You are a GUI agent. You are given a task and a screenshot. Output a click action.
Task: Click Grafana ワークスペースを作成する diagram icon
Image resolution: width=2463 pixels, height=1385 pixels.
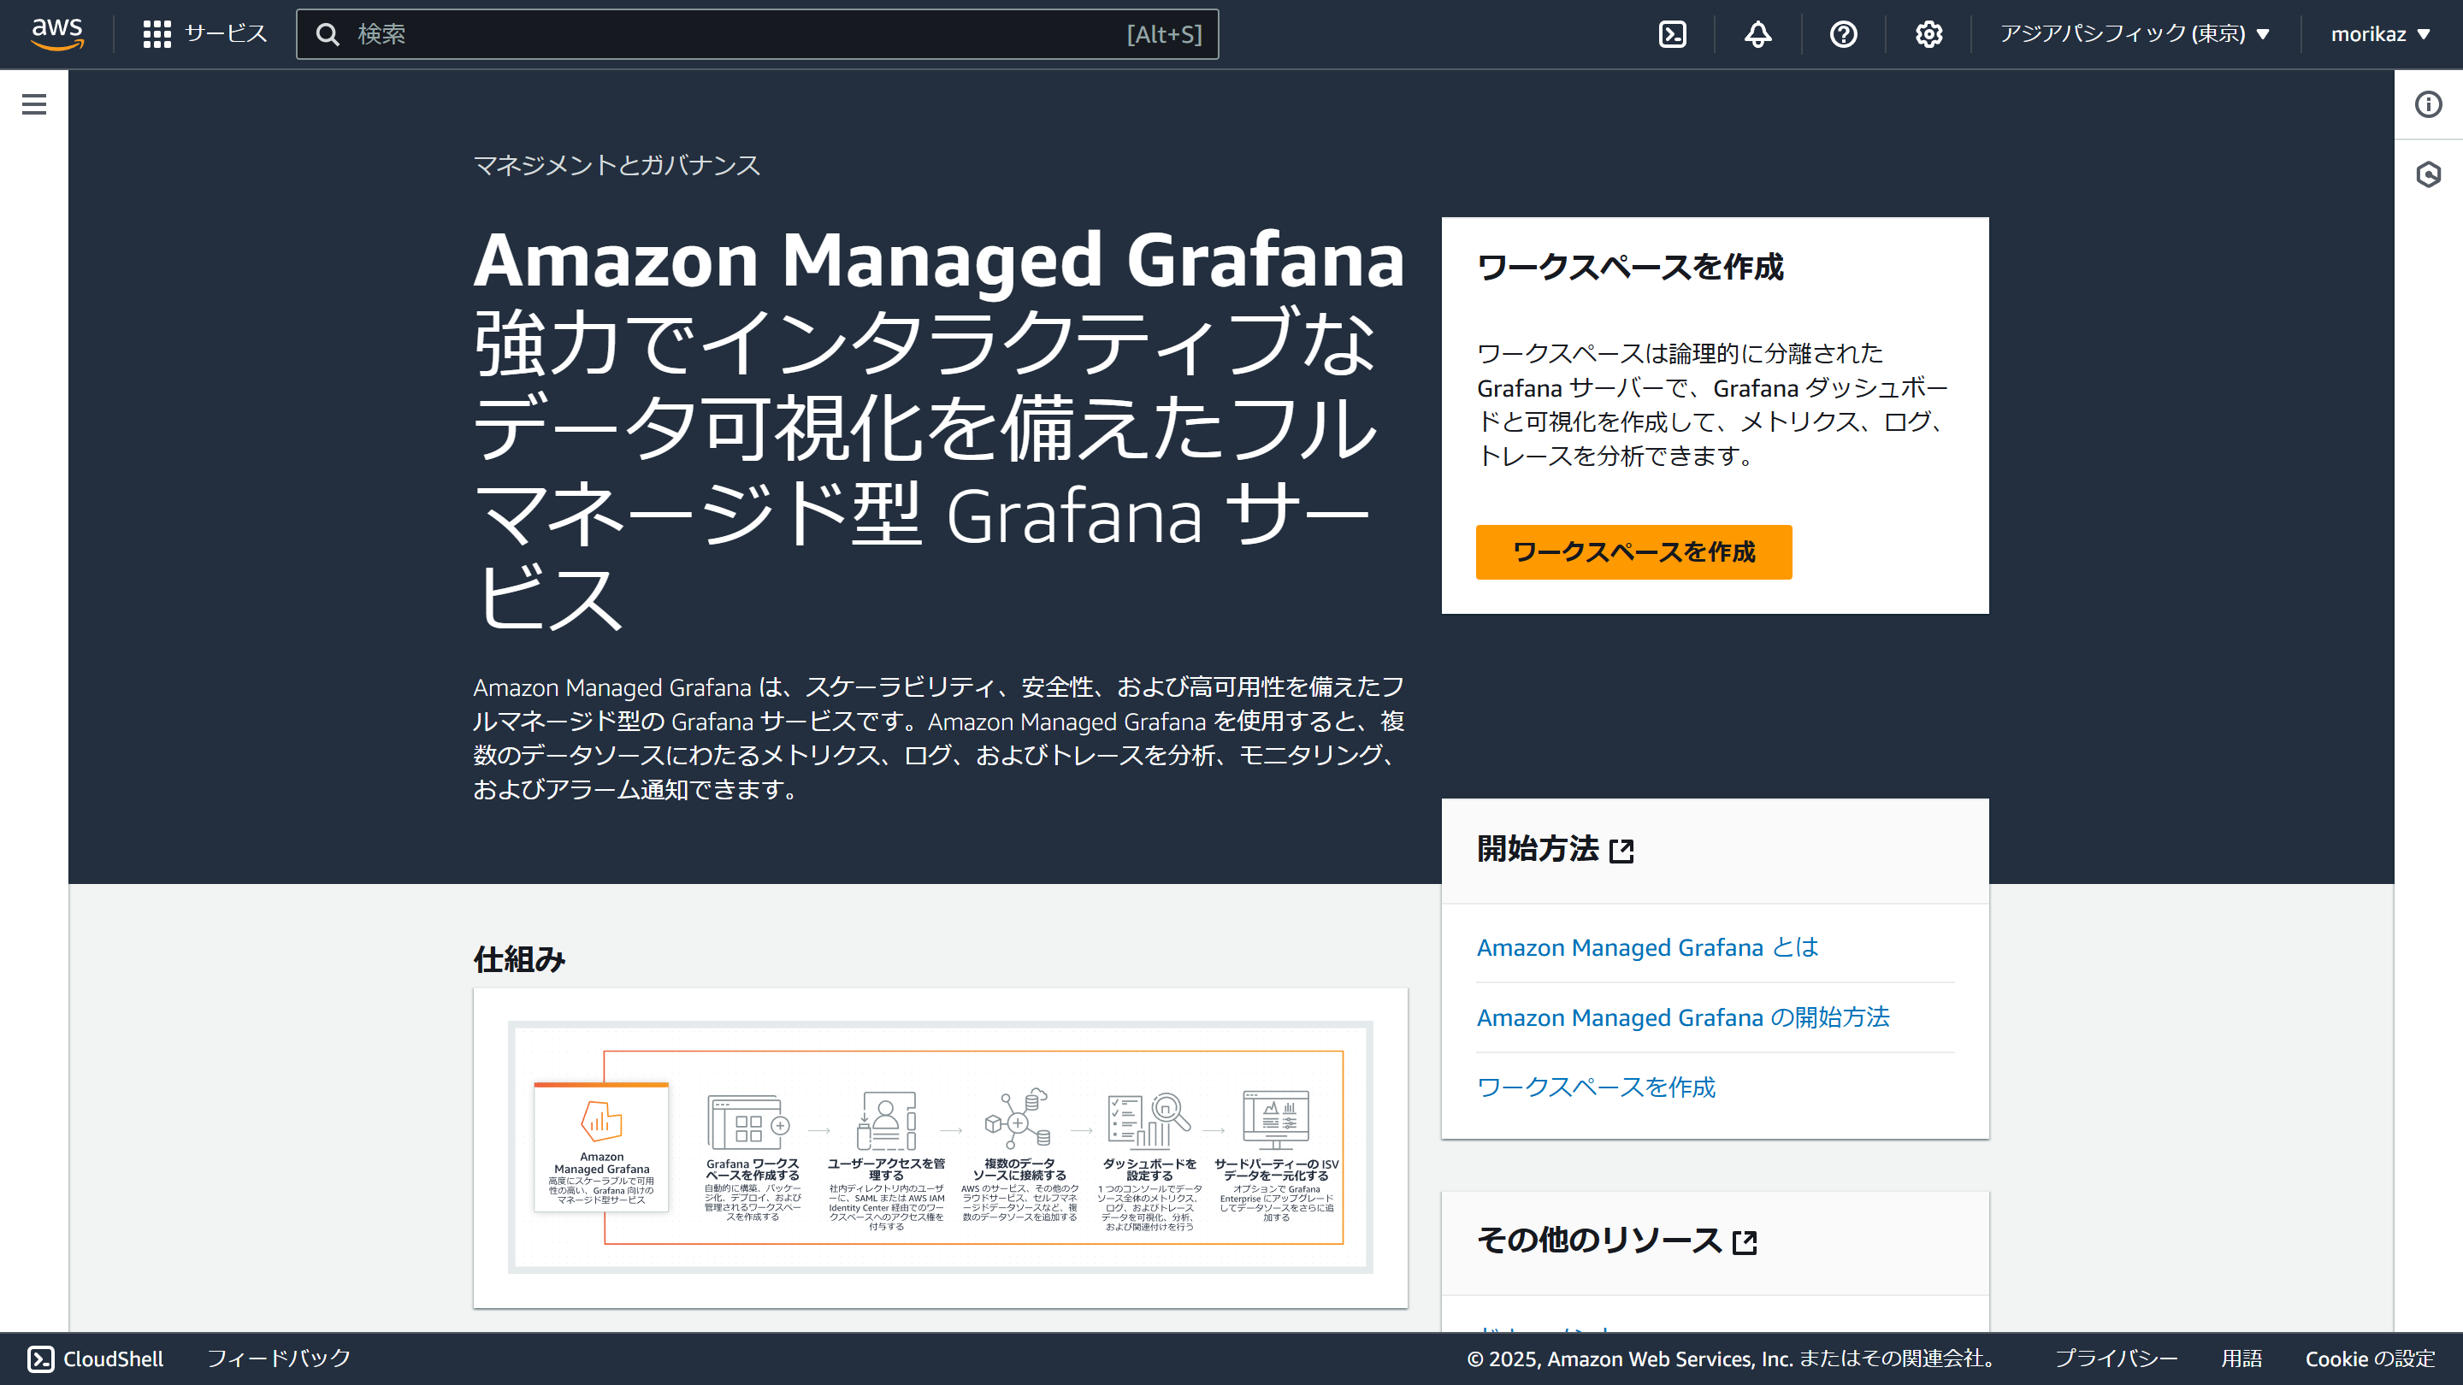click(x=748, y=1123)
